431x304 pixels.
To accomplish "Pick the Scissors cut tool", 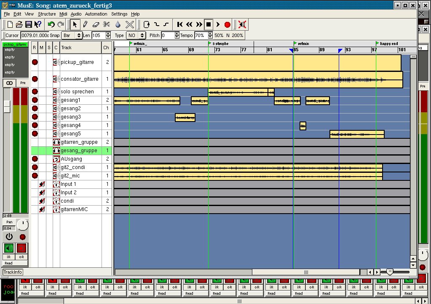I will [x=107, y=24].
